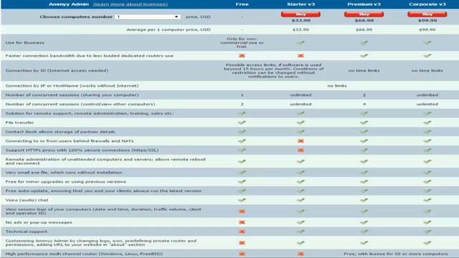Image resolution: width=459 pixels, height=258 pixels.
Task: Click 'Possible access limits' restriction text
Action: (x=274, y=70)
